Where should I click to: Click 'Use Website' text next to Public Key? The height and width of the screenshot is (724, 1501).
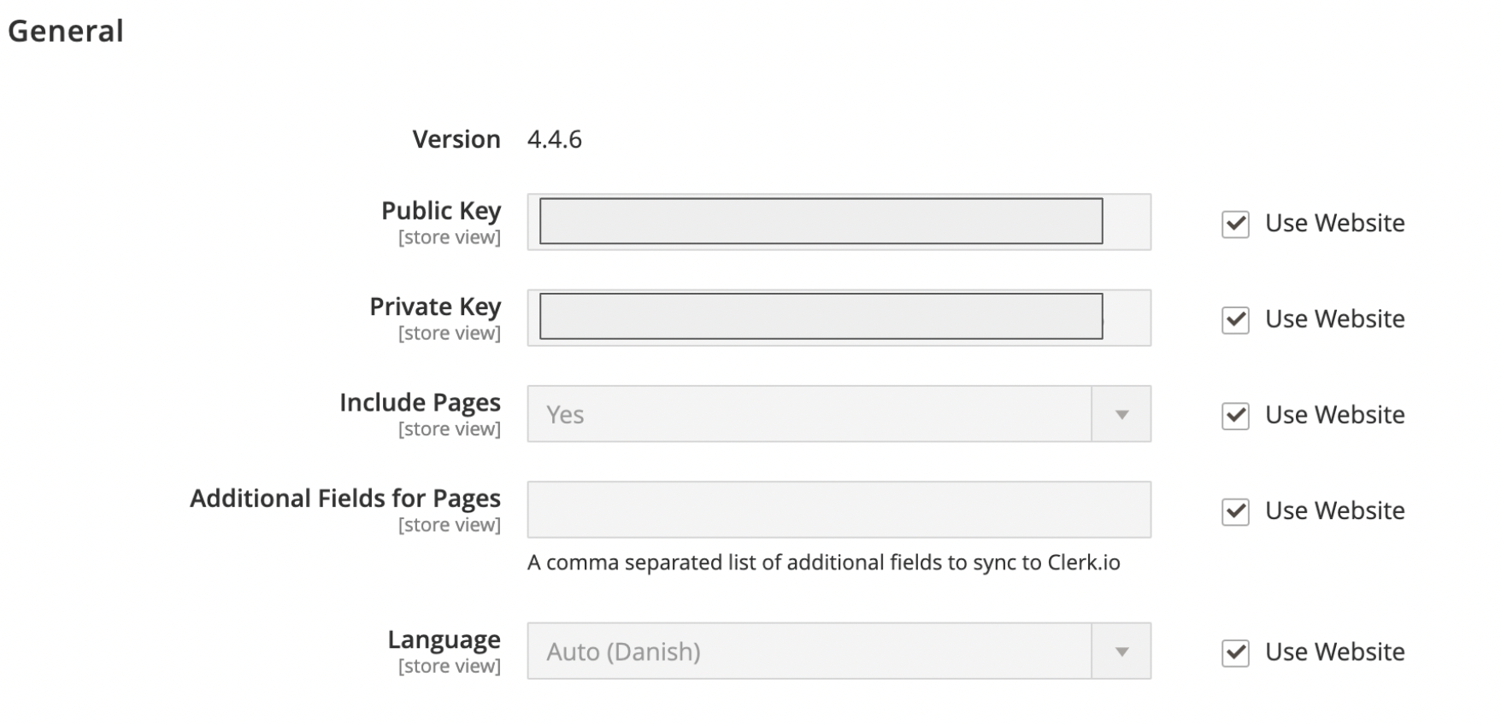(x=1334, y=224)
